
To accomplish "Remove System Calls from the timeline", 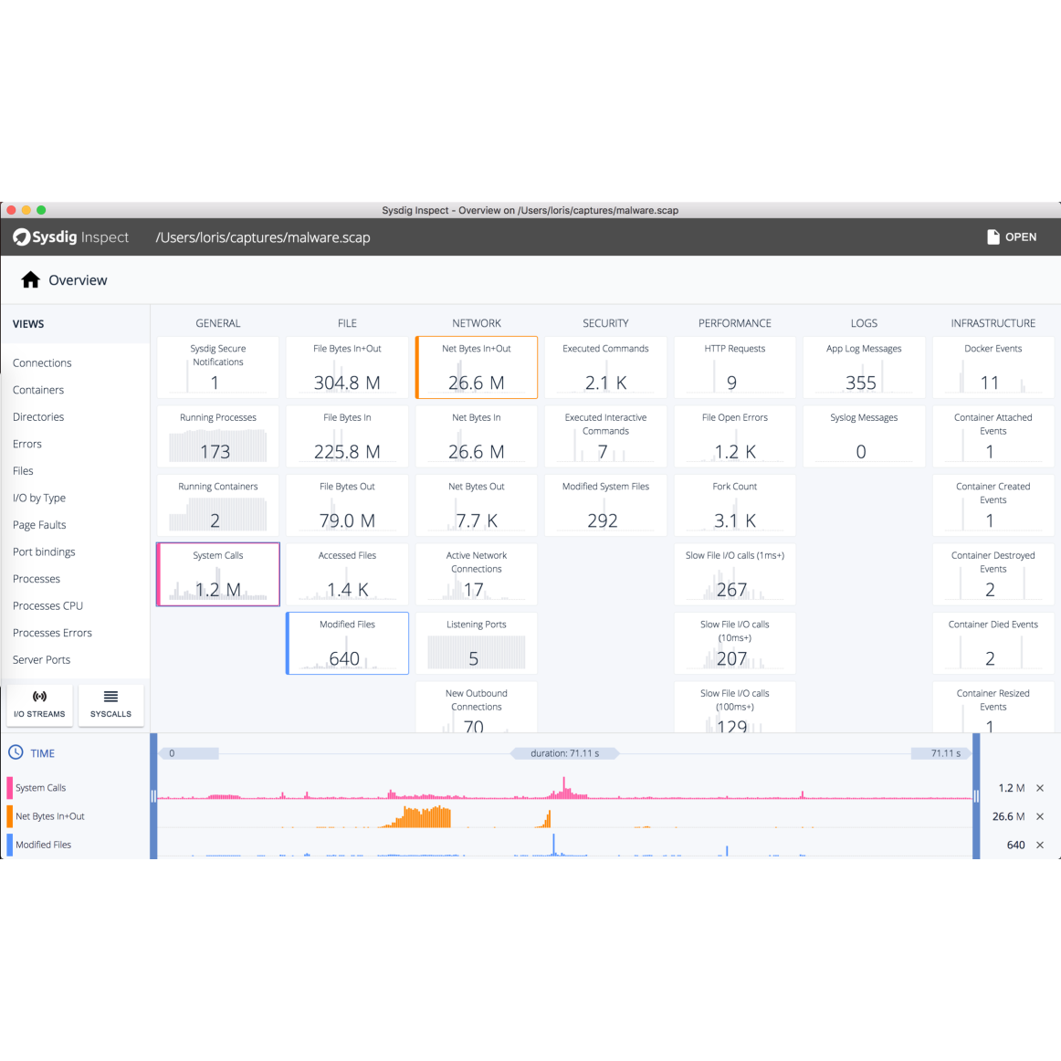I will point(1039,788).
